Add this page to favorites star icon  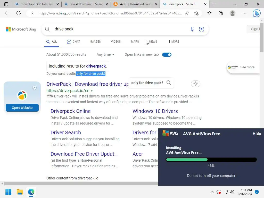tap(196, 13)
